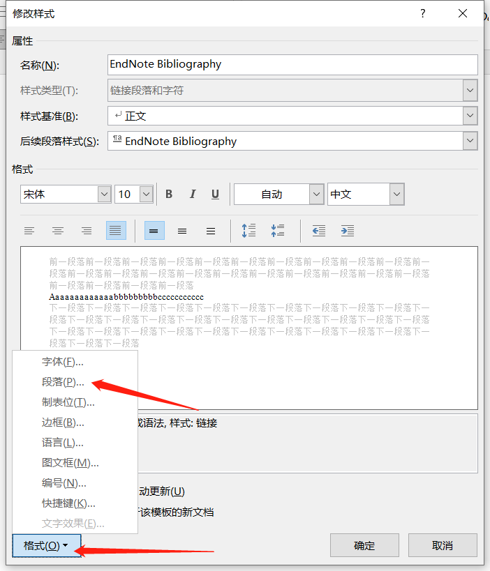Set single line spacing
490x571 pixels.
point(154,231)
